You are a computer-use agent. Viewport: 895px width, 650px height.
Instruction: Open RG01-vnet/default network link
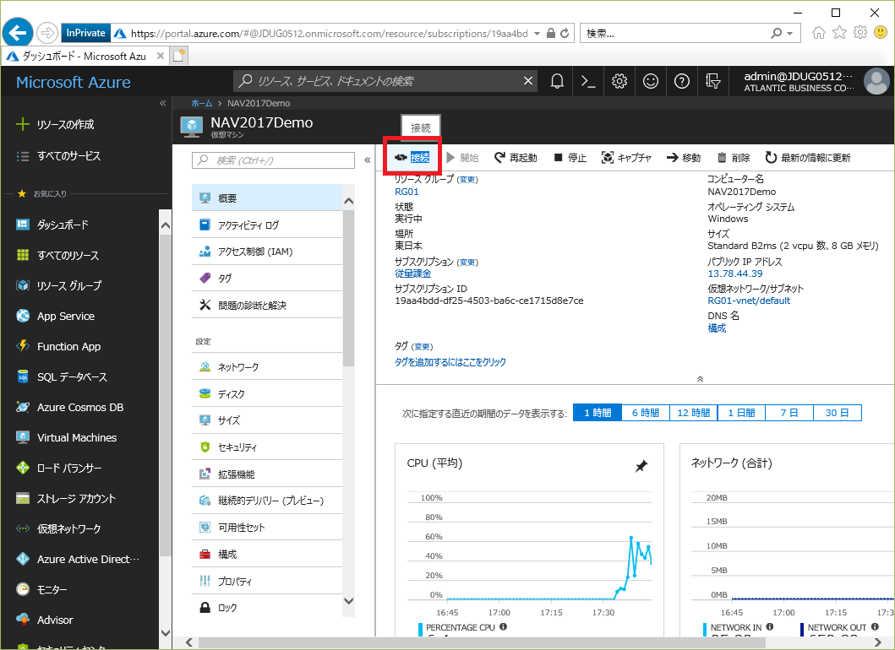[x=749, y=301]
